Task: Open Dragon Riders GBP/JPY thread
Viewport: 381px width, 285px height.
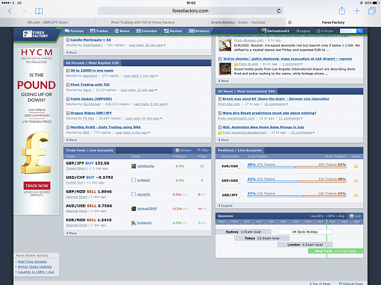Action: click(91, 113)
